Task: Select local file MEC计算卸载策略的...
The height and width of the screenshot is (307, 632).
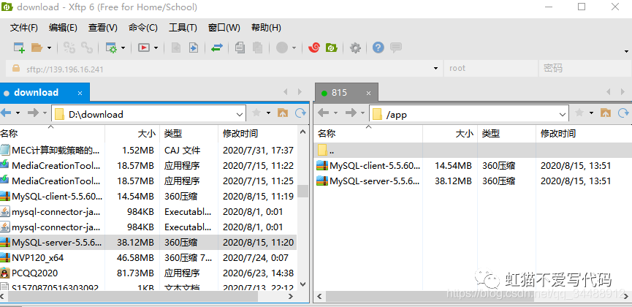Action: click(148, 151)
